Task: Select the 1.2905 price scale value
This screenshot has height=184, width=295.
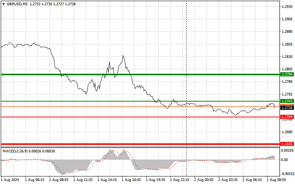Action: (x=287, y=19)
